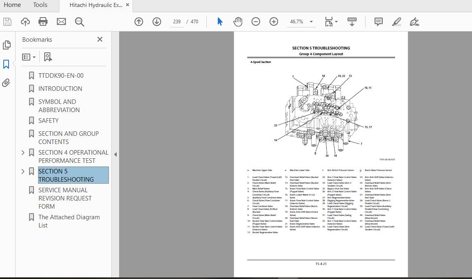
Task: Click the find current bookmark icon
Action: pos(48,57)
